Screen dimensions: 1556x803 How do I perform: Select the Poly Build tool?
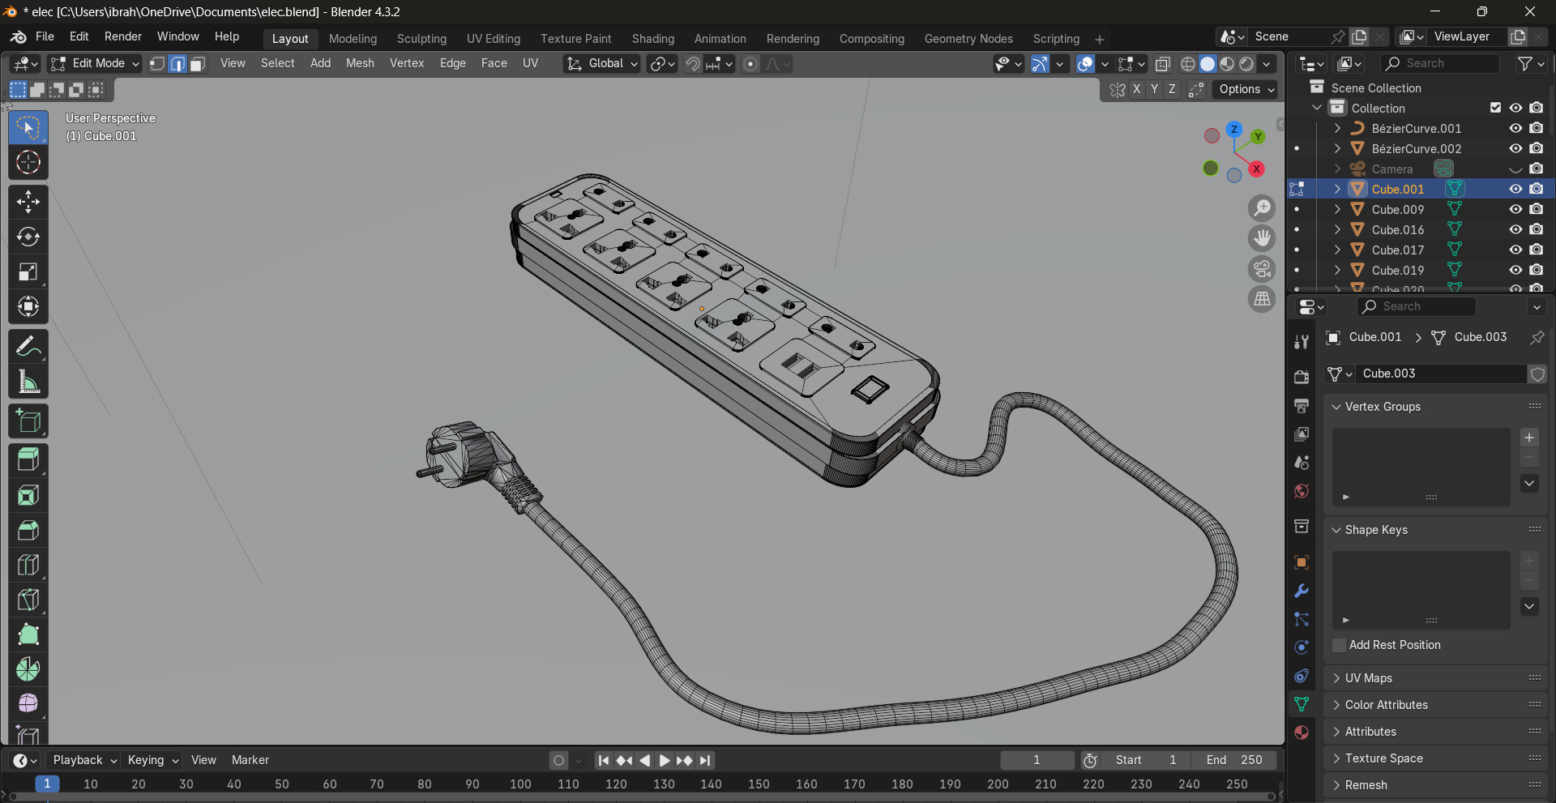(x=28, y=634)
